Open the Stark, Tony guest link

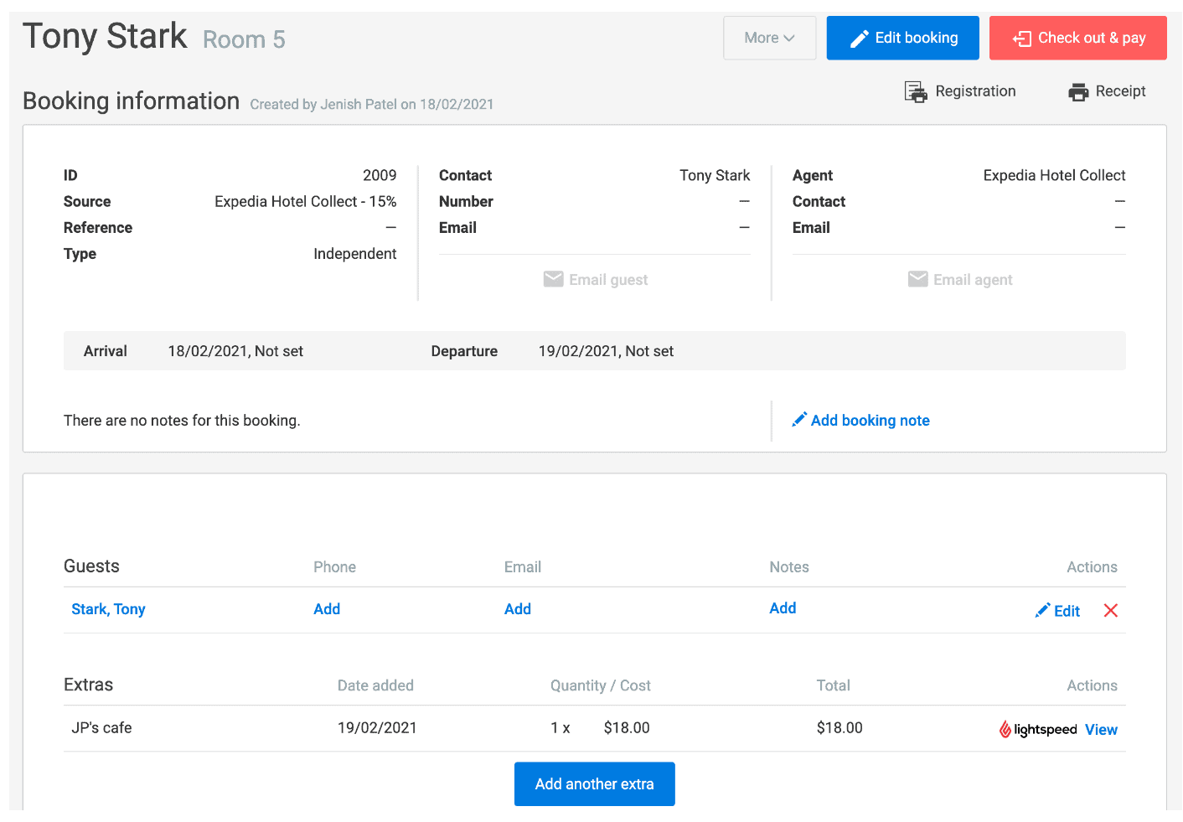pyautogui.click(x=108, y=609)
